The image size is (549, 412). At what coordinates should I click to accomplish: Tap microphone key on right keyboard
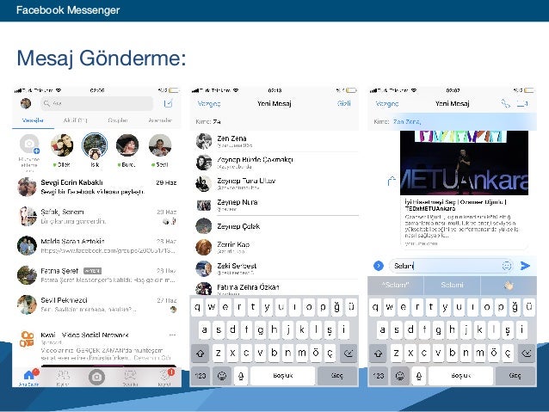(419, 376)
